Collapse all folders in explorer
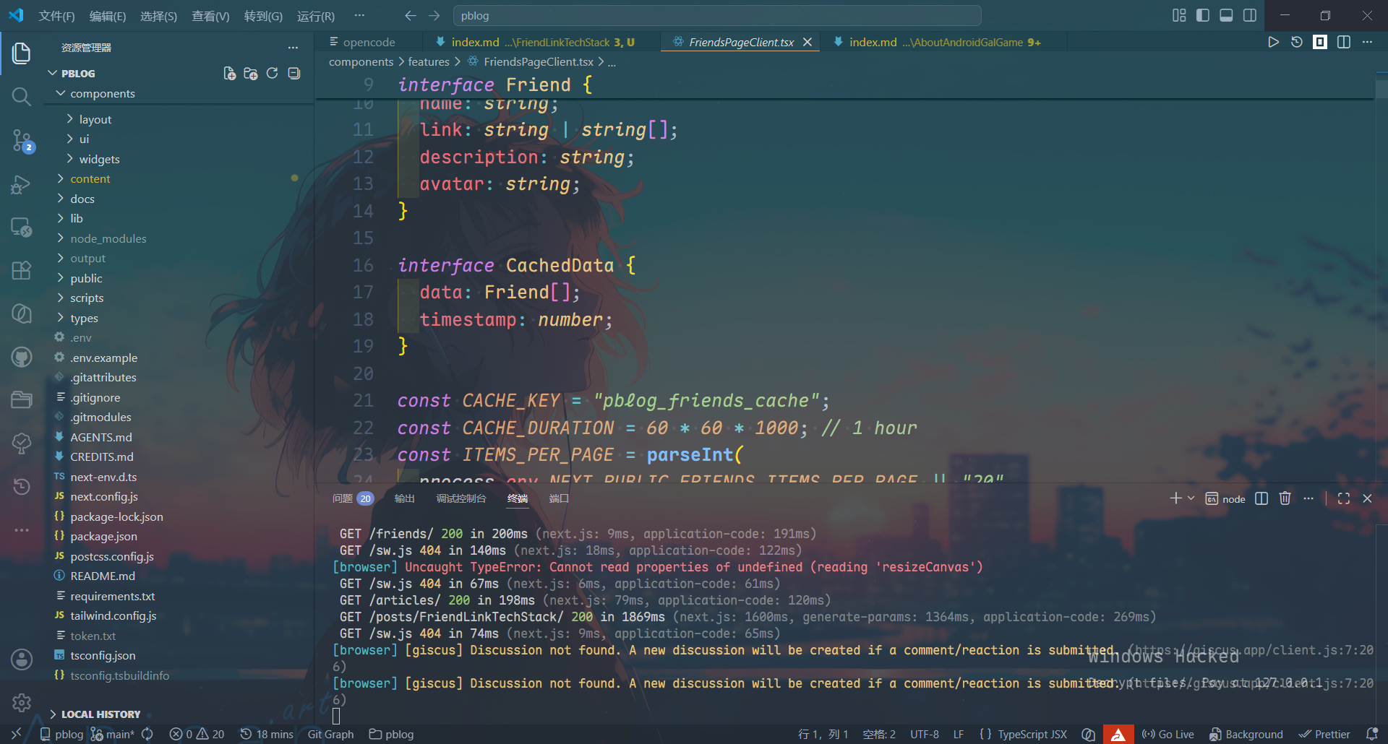Image resolution: width=1388 pixels, height=744 pixels. pos(294,73)
